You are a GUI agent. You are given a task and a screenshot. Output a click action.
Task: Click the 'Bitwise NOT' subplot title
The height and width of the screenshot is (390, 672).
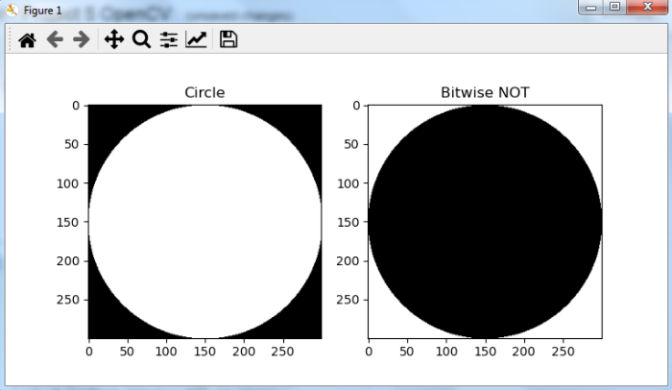(485, 92)
